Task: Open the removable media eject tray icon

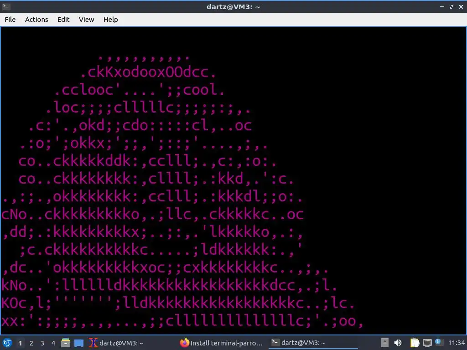Action: [385, 343]
